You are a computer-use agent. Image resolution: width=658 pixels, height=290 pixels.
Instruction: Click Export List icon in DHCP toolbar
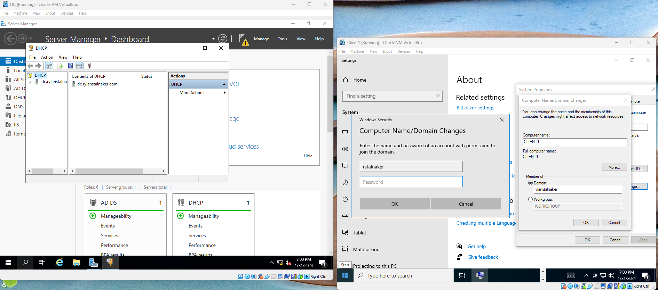tap(60, 66)
